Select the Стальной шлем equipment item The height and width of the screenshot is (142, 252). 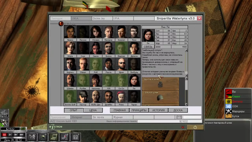click(161, 97)
